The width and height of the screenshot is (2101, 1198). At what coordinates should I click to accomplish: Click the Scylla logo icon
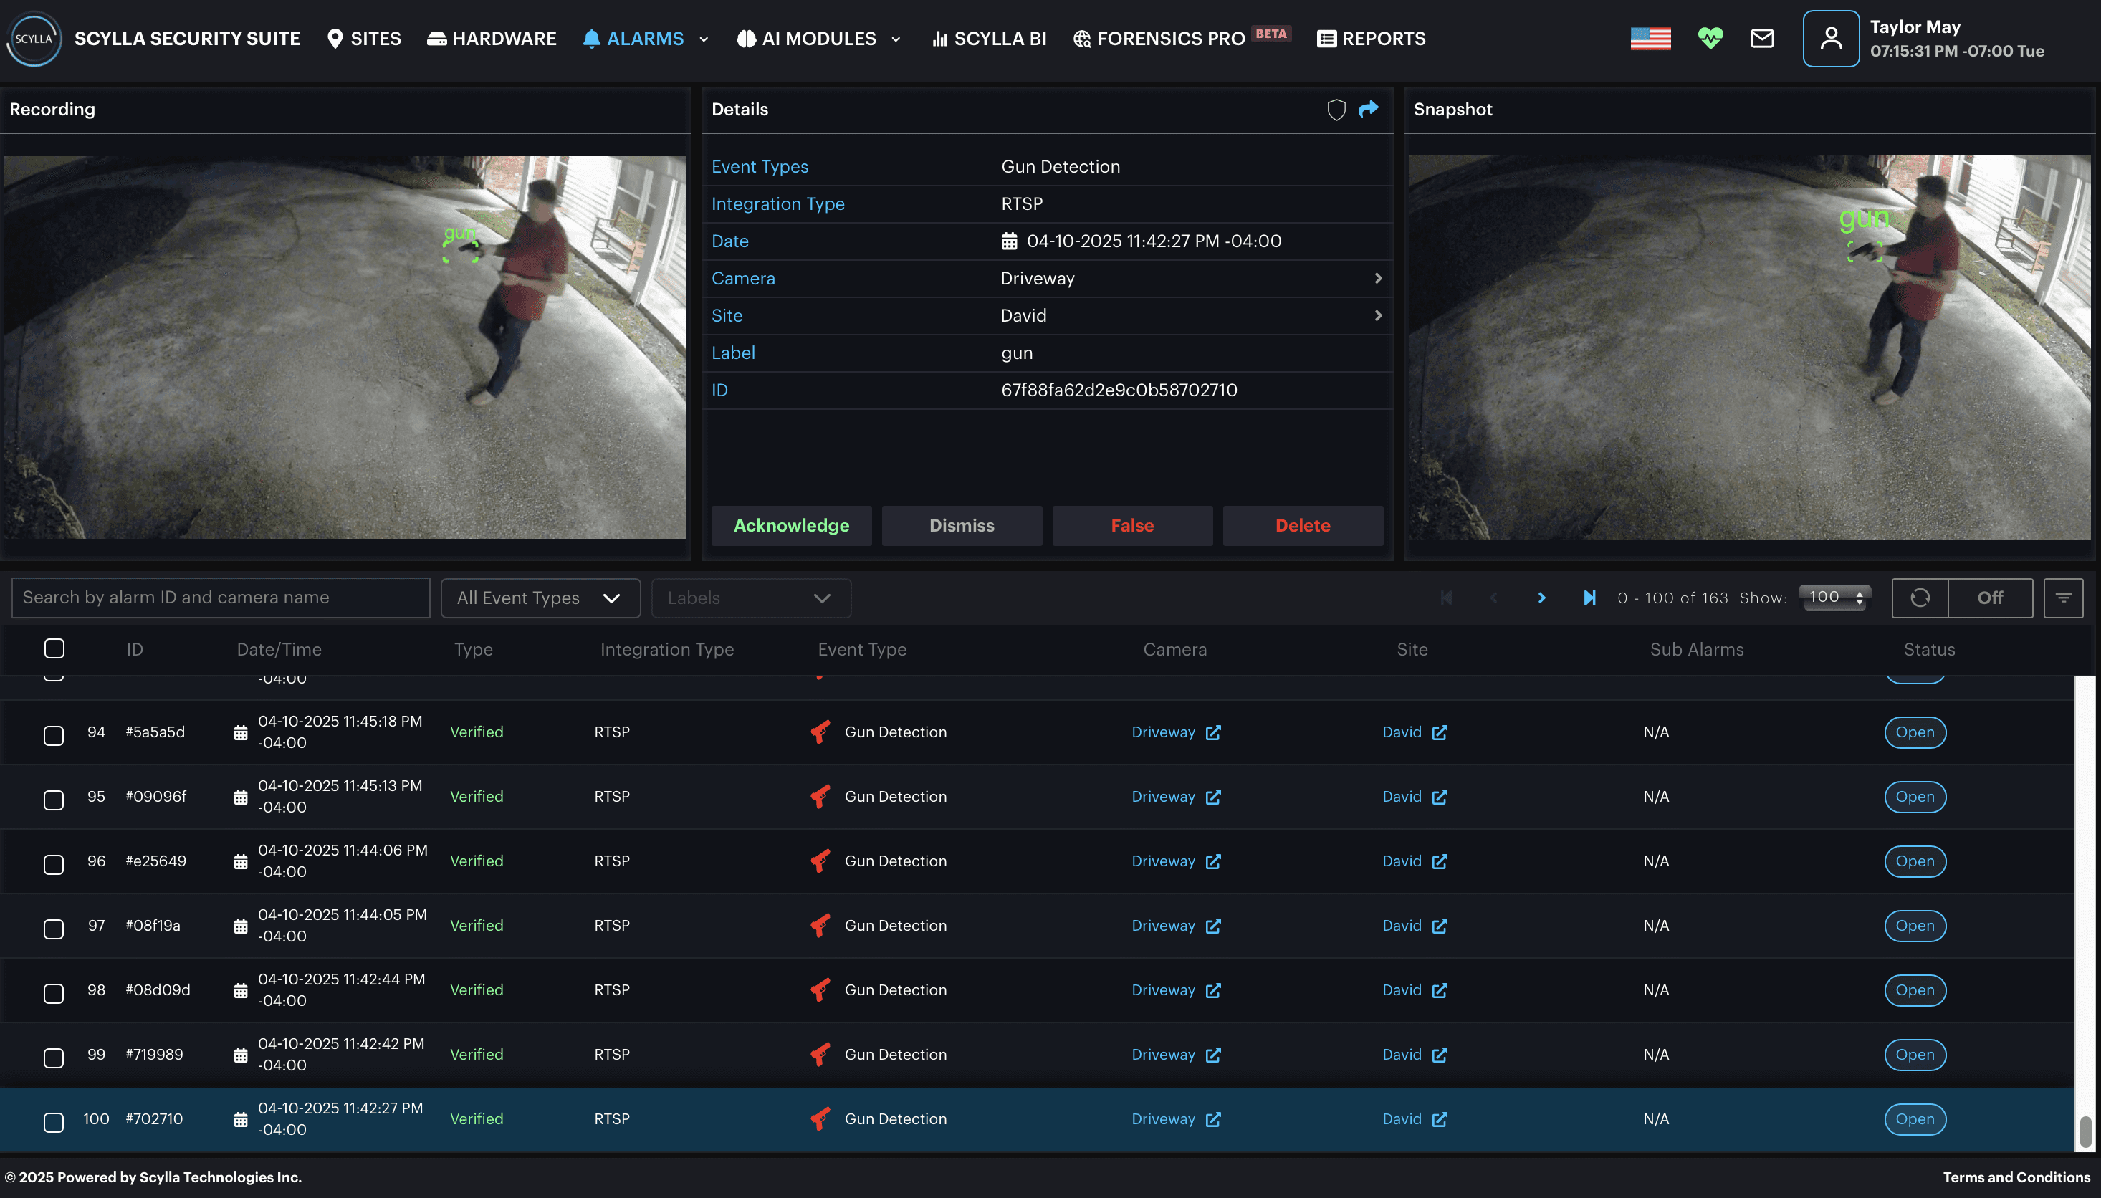34,39
